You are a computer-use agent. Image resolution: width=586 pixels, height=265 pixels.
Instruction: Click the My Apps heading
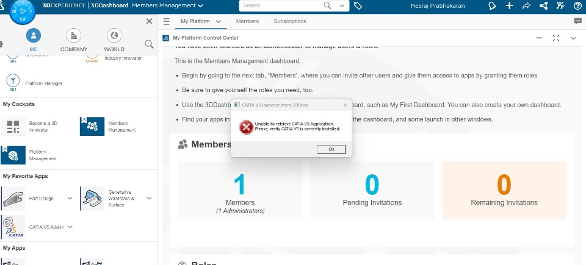[x=14, y=248]
